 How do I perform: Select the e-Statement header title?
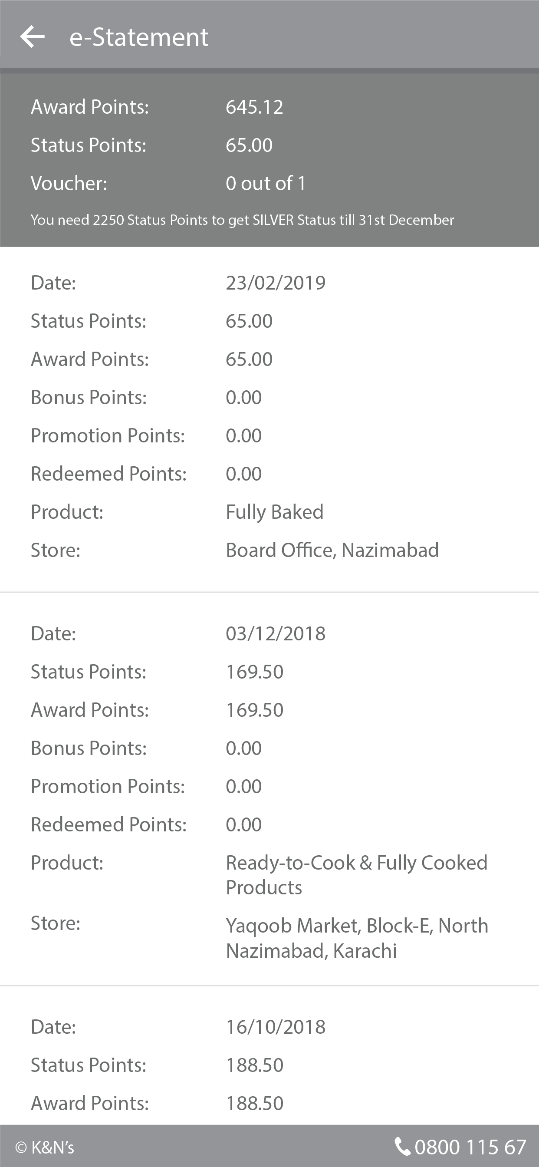pos(138,37)
